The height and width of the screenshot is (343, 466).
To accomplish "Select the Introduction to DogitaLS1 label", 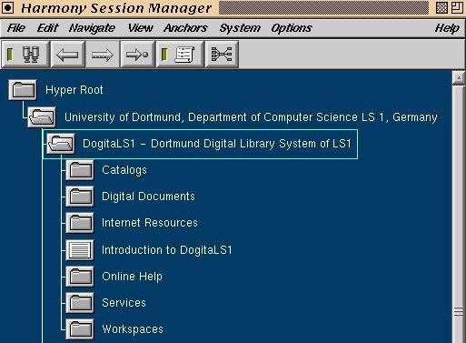I will tap(167, 250).
